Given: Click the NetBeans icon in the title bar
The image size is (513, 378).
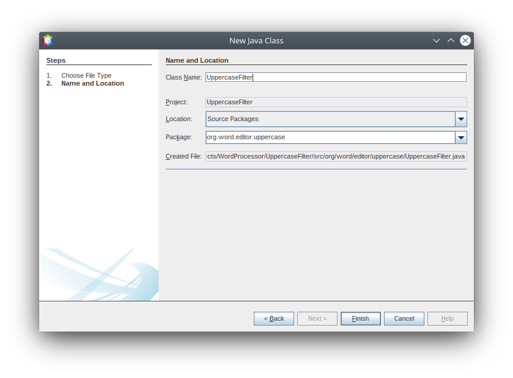Looking at the screenshot, I should [48, 40].
